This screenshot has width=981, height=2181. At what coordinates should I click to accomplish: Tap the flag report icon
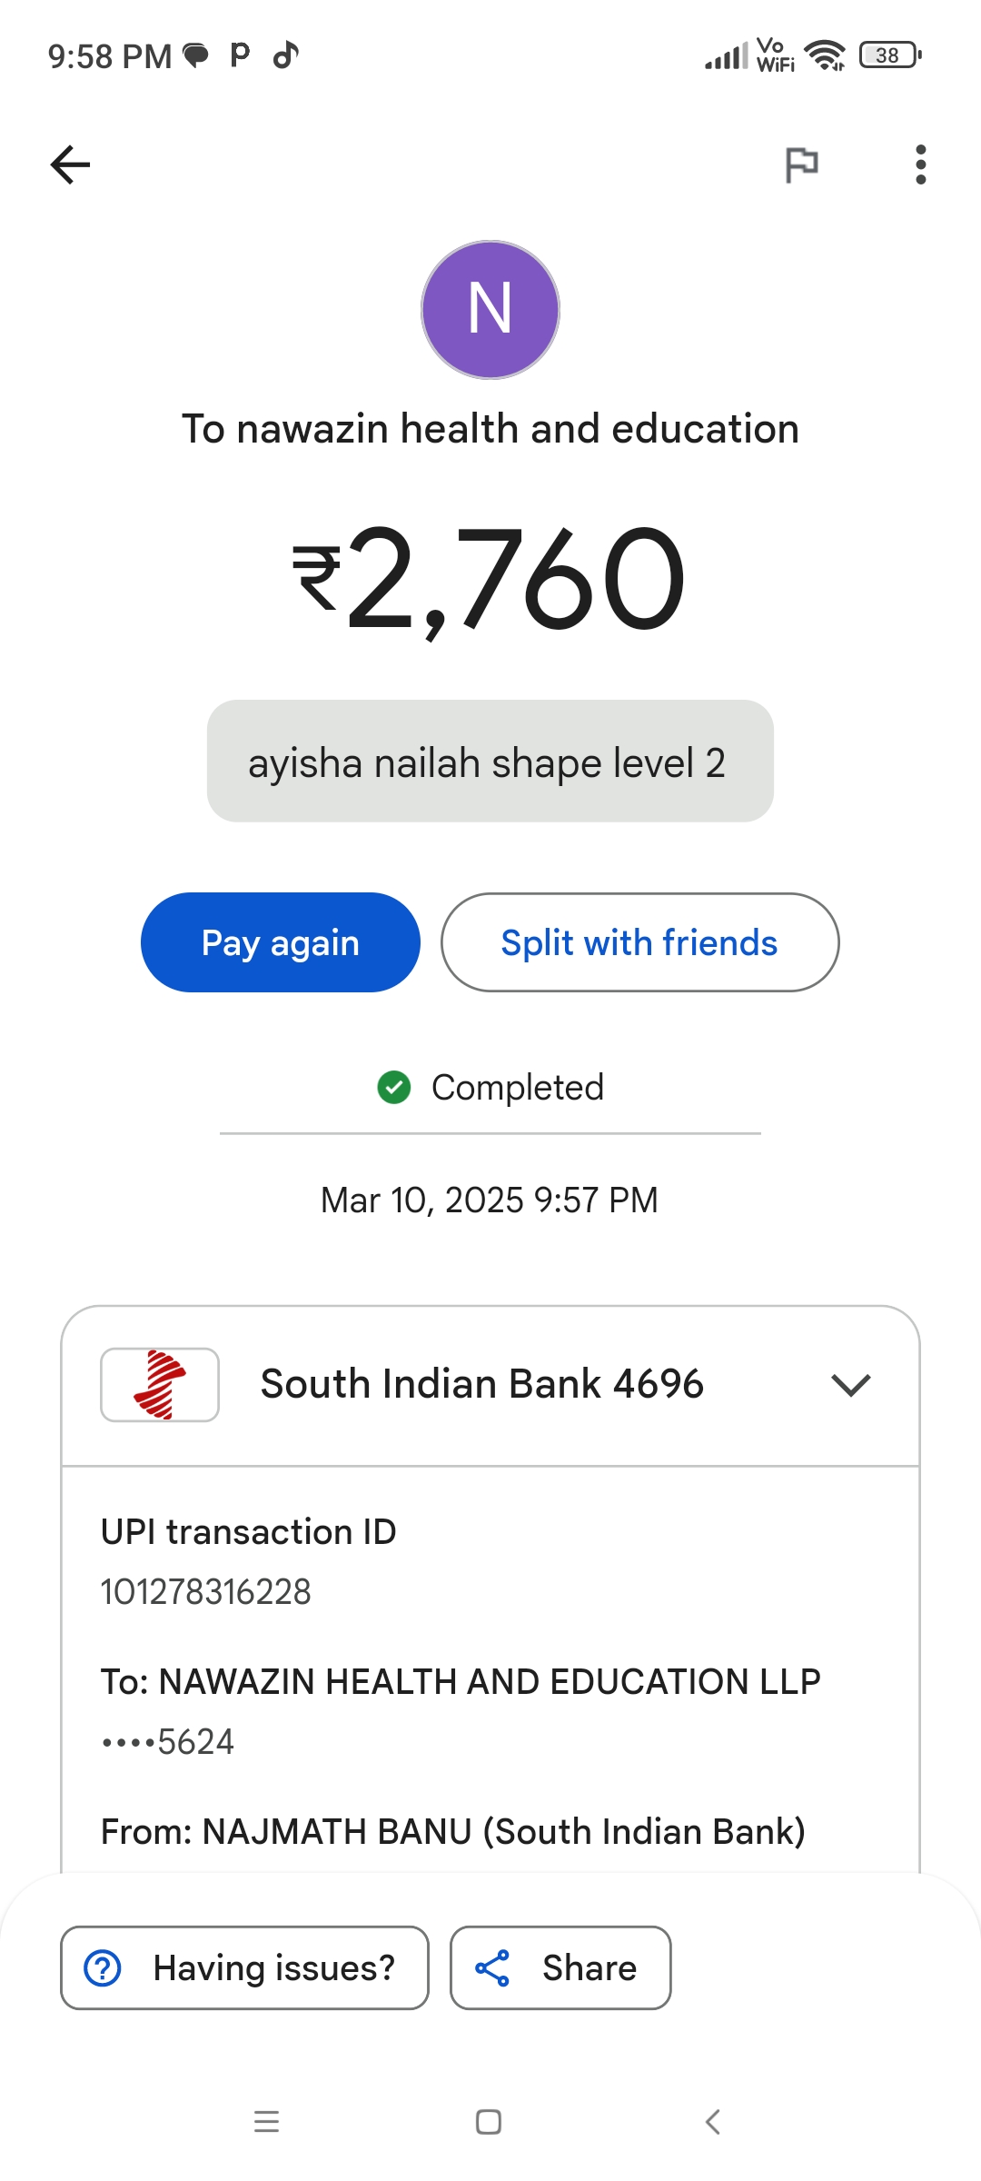pyautogui.click(x=801, y=164)
